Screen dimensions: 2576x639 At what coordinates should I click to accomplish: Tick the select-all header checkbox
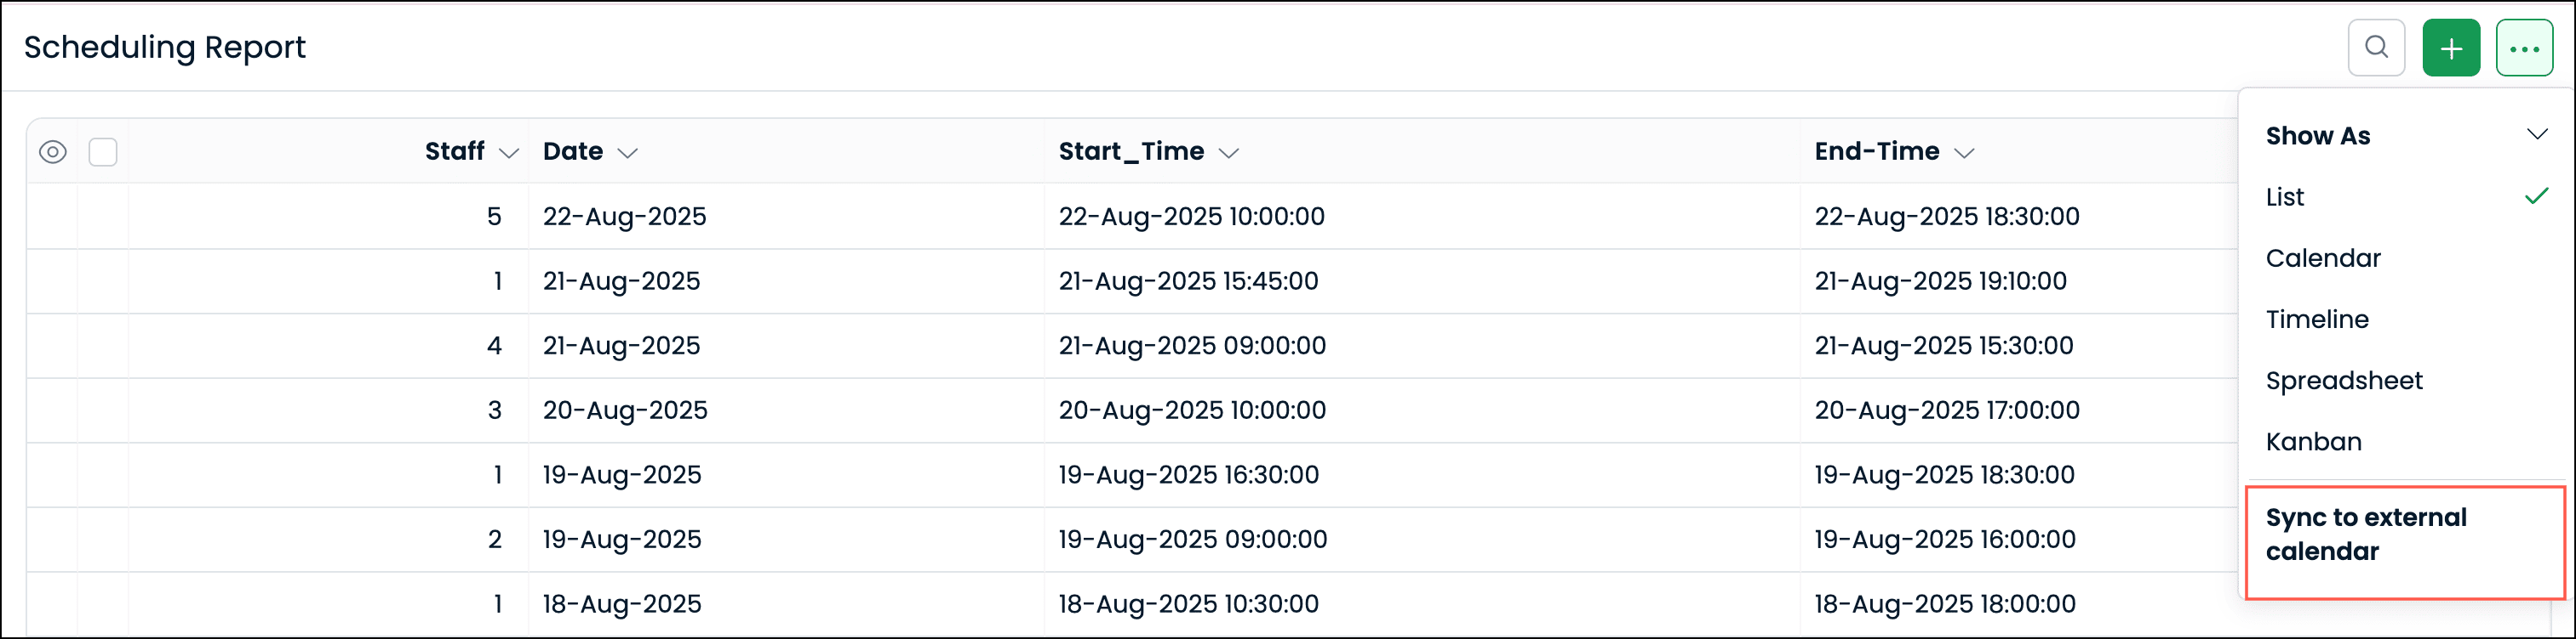tap(103, 152)
